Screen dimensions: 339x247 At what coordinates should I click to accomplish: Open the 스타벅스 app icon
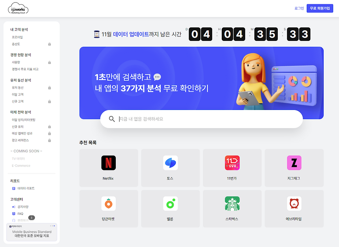click(232, 204)
